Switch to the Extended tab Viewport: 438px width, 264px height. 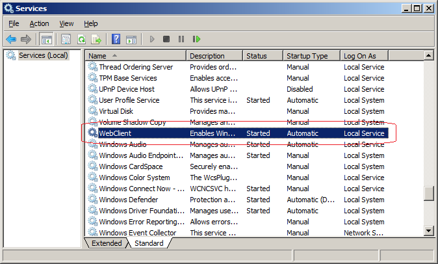pyautogui.click(x=106, y=243)
